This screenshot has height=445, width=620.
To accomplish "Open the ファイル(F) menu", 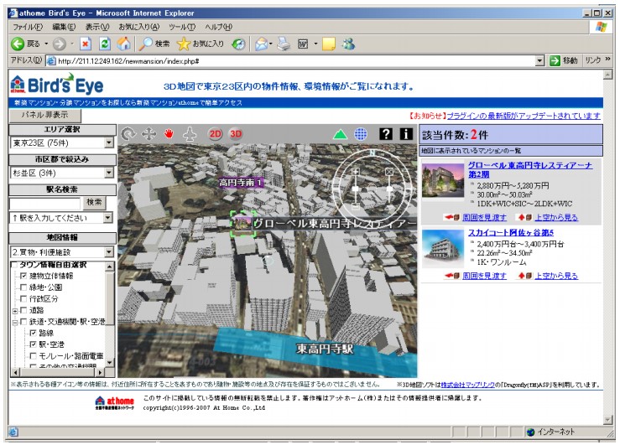I will click(x=28, y=27).
